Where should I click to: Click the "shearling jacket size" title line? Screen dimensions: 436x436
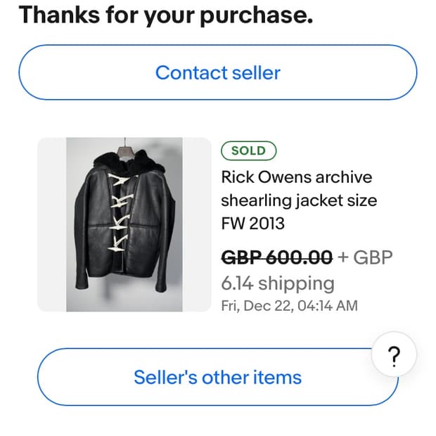click(x=299, y=200)
